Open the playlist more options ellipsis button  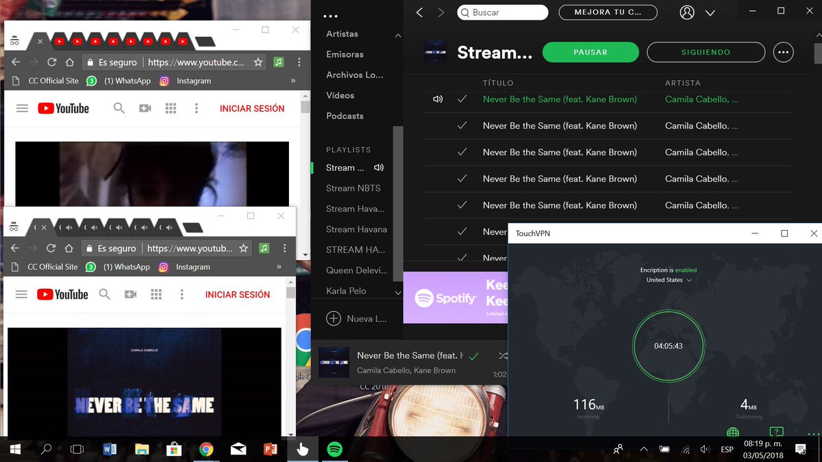(x=784, y=52)
